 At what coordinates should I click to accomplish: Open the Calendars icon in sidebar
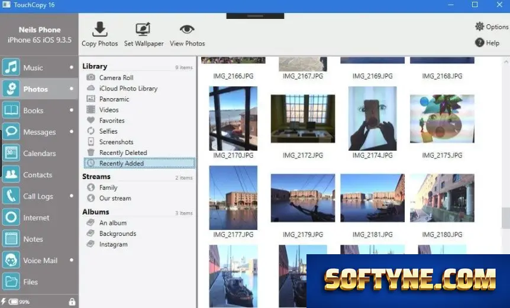(x=11, y=153)
